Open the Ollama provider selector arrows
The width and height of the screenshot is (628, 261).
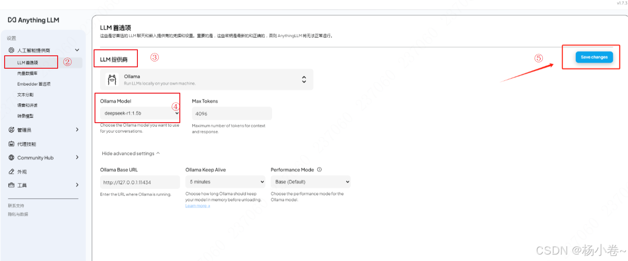tap(304, 79)
